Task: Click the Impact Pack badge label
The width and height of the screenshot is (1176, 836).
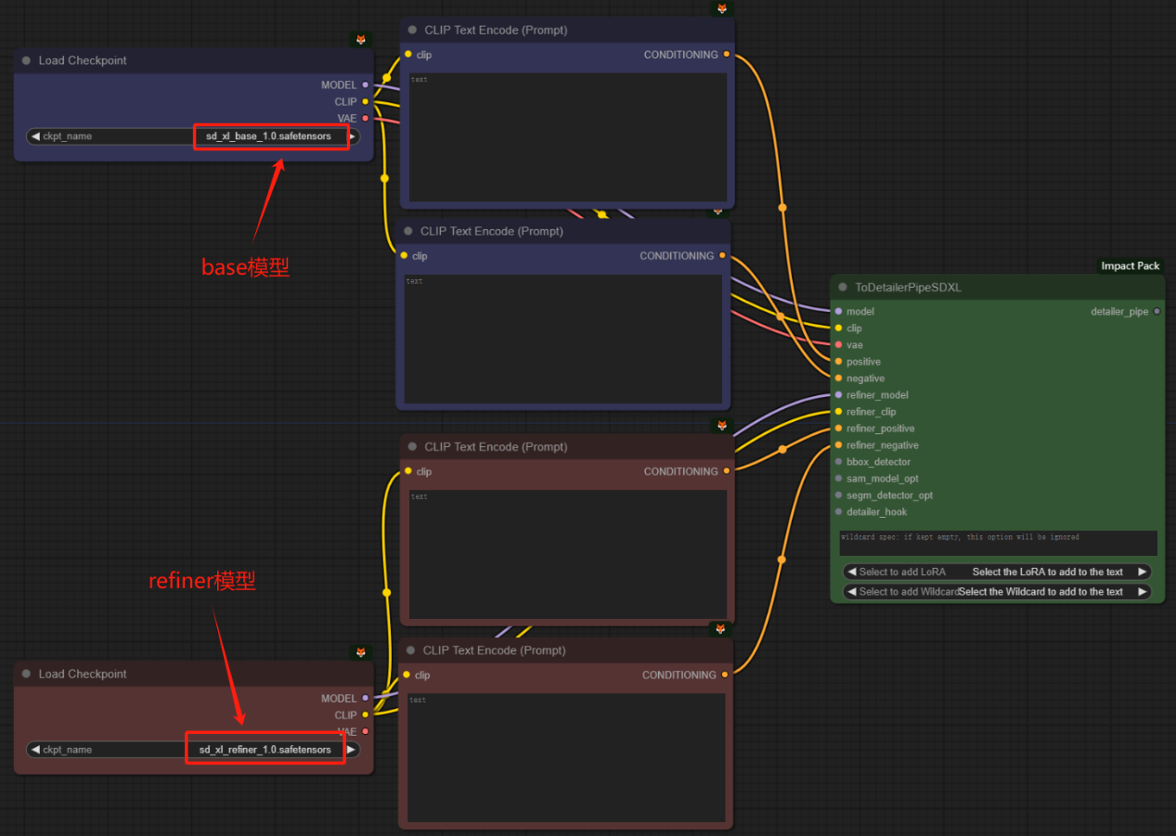Action: point(1130,266)
